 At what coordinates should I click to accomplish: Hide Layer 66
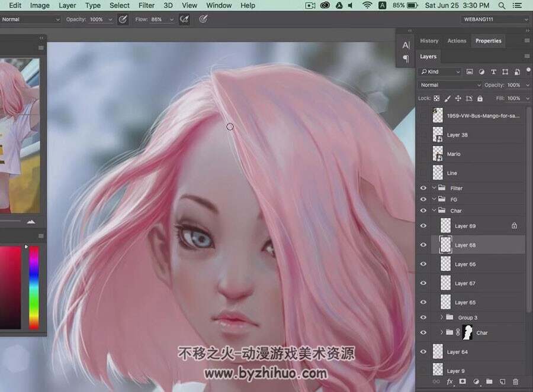pyautogui.click(x=423, y=264)
